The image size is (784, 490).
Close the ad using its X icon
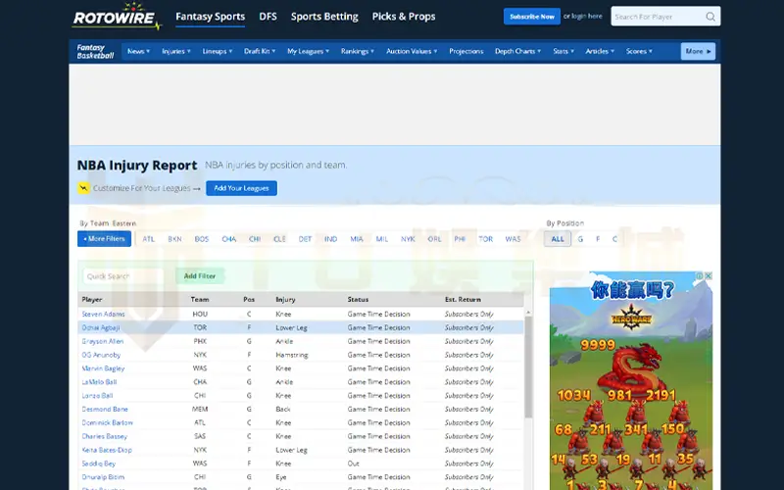tap(709, 276)
